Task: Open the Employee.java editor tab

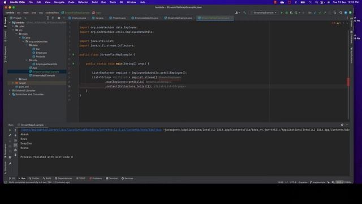Action: (x=77, y=18)
